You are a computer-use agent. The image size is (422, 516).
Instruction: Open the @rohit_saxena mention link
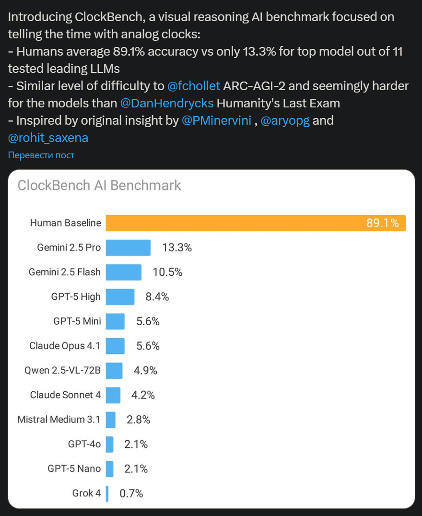pos(48,138)
